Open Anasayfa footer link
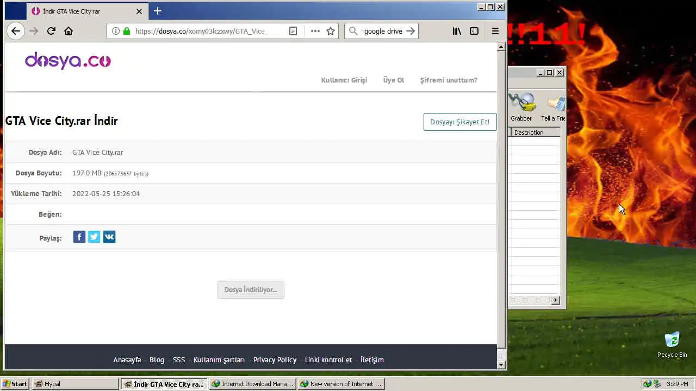 127,360
